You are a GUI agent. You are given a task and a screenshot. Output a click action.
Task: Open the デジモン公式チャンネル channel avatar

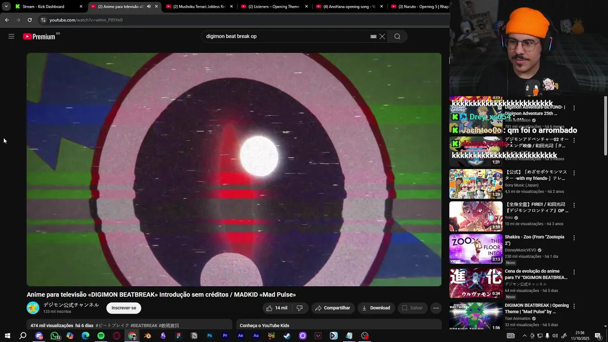click(33, 308)
